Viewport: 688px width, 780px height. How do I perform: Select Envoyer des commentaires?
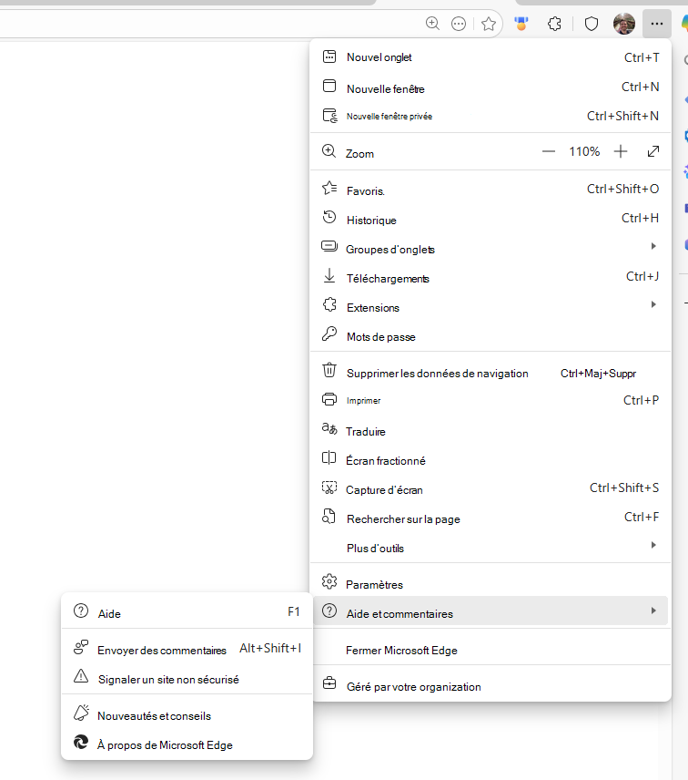point(187,649)
